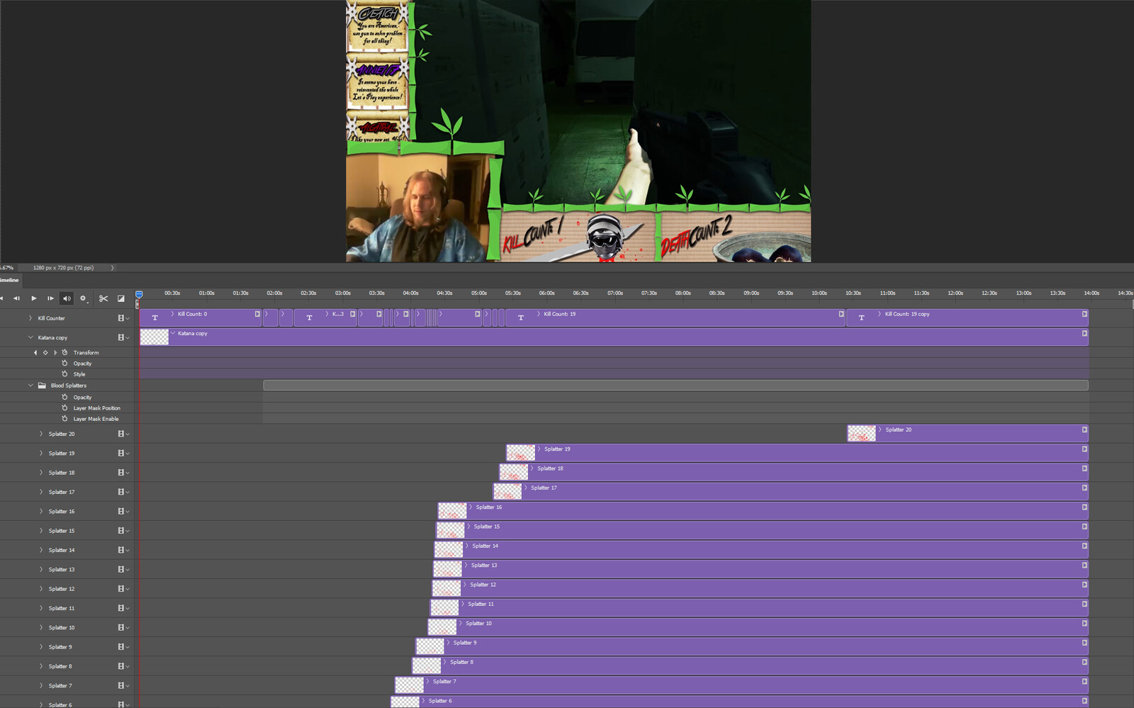
Task: Select the Splatter 10 track label
Action: click(62, 627)
